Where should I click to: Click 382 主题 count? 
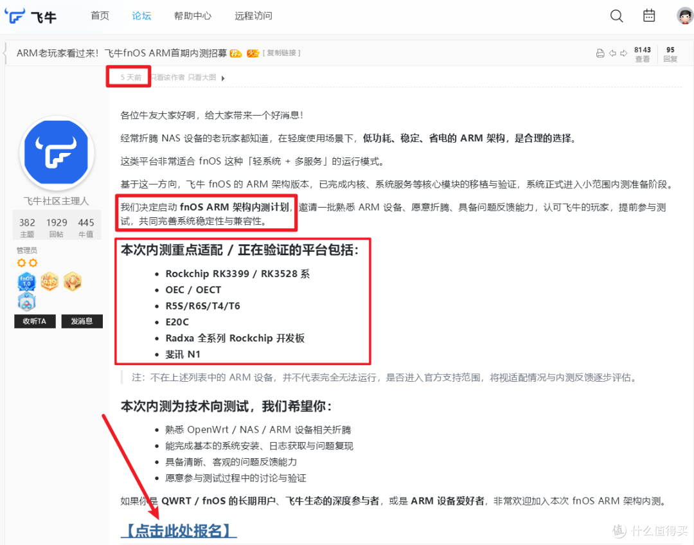tap(27, 227)
